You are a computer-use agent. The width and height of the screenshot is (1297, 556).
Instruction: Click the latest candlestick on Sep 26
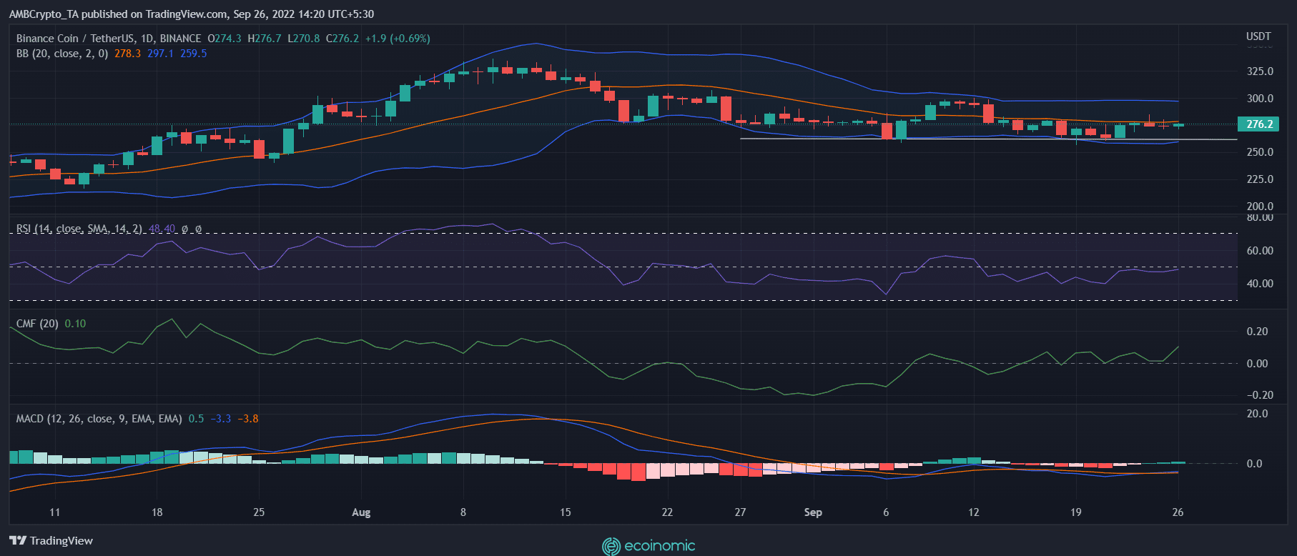1178,125
